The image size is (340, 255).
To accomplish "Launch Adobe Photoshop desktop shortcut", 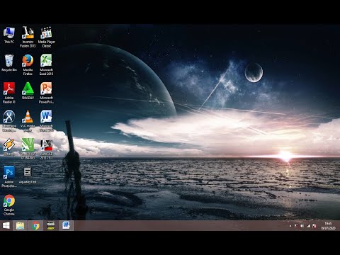I will click(x=9, y=176).
